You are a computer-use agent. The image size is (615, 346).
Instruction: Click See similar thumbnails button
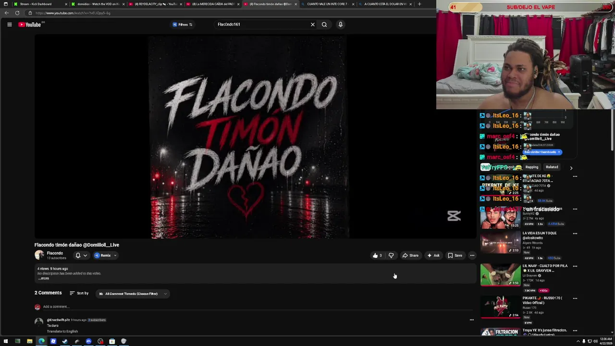pos(542,152)
